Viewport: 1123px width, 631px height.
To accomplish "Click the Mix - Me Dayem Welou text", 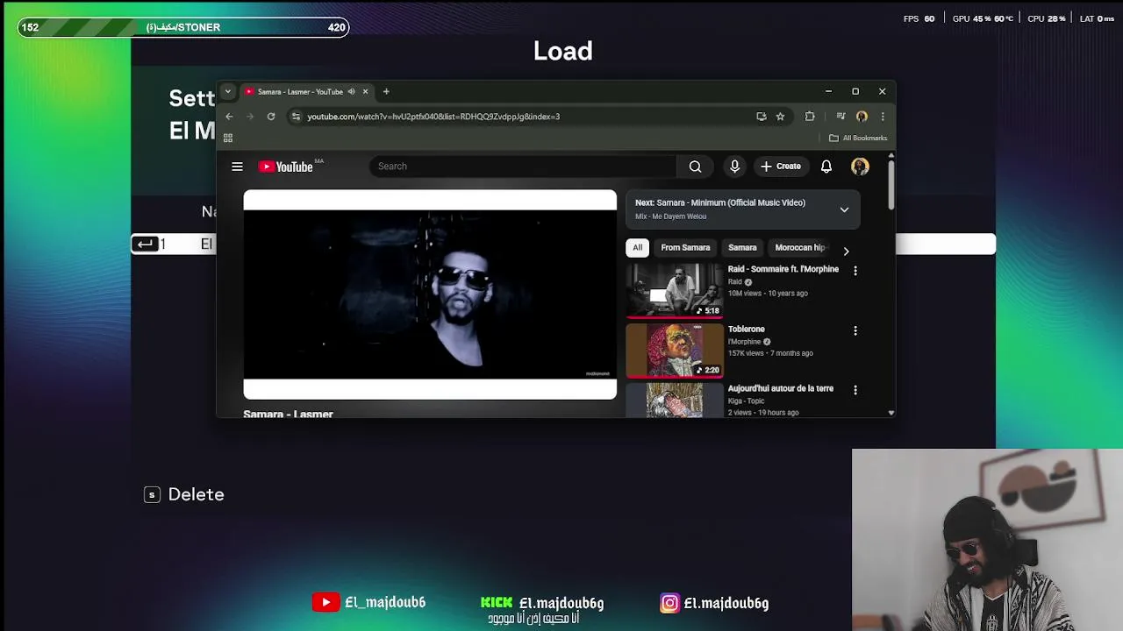I will 670,216.
